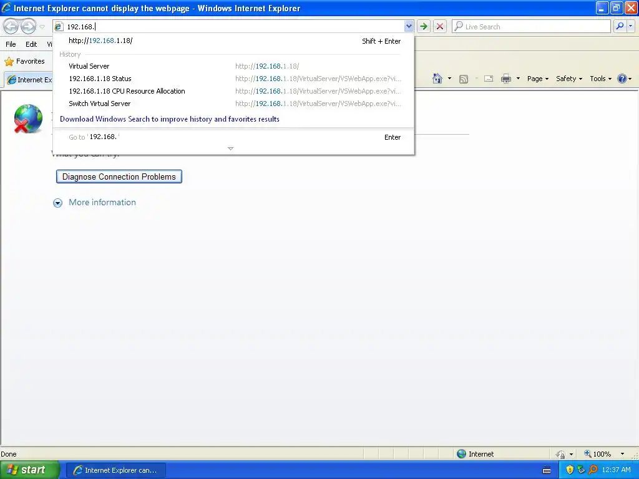
Task: Click the address bar page icon
Action: [59, 26]
